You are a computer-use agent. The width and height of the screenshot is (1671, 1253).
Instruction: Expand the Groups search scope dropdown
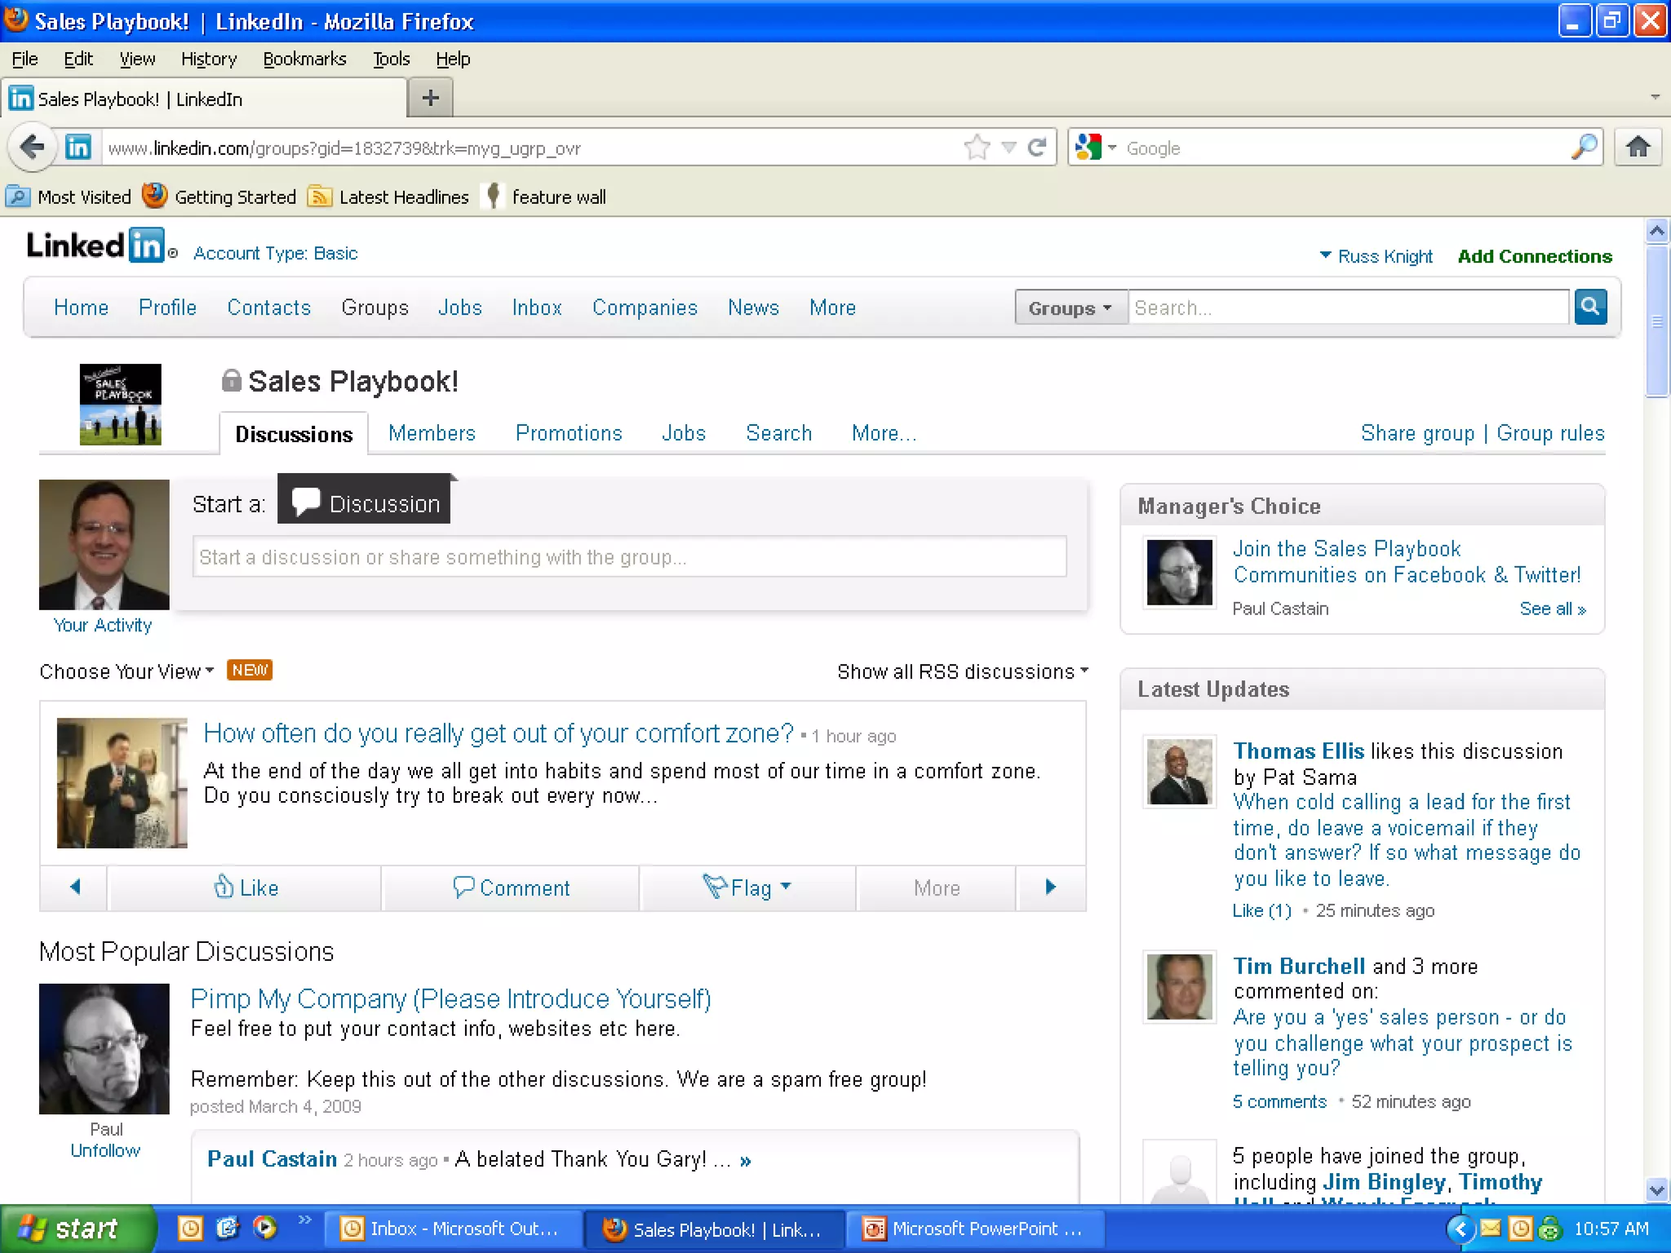[x=1070, y=308]
